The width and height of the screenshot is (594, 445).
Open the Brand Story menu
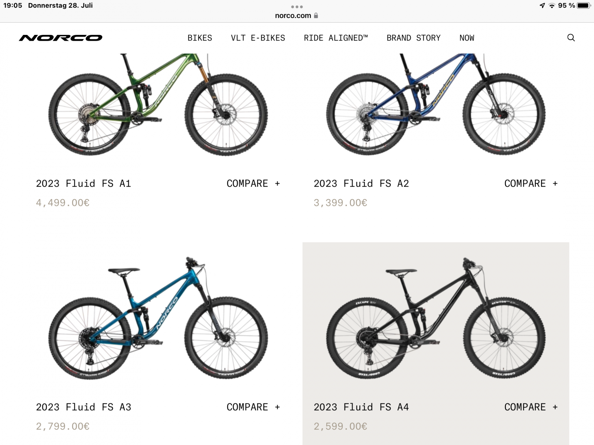[414, 38]
